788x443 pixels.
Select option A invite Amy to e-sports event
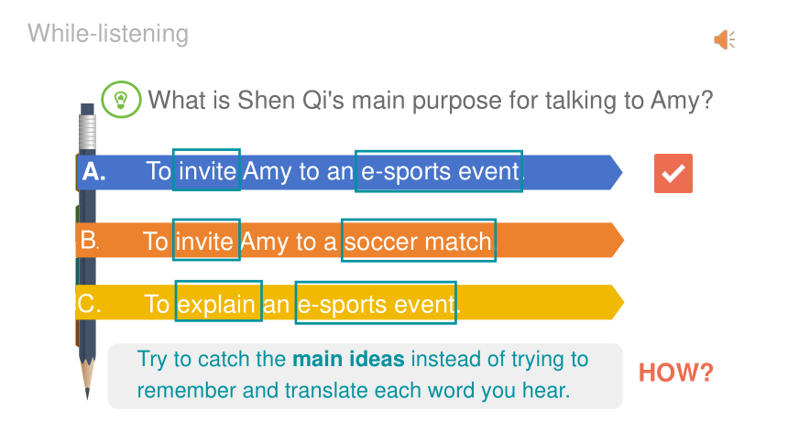(x=349, y=172)
